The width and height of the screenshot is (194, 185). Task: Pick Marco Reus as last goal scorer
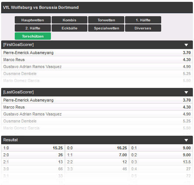click(97, 107)
